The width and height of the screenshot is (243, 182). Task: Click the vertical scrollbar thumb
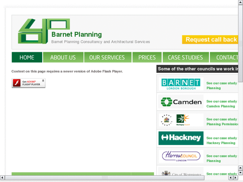point(241,44)
